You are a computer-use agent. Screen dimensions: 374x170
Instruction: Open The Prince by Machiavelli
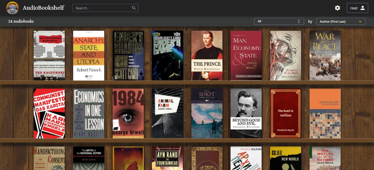[x=207, y=56]
